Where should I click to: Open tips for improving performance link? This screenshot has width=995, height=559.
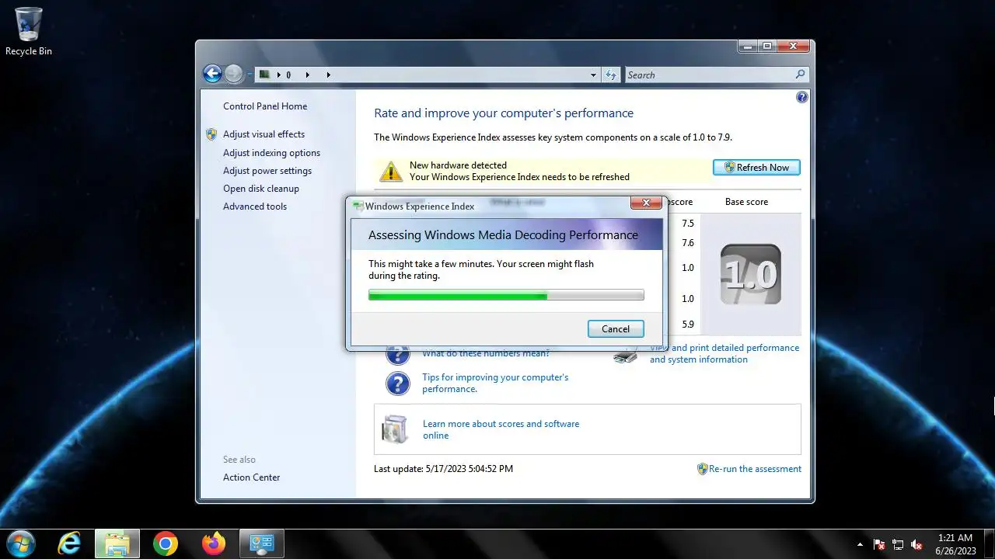[x=495, y=383]
